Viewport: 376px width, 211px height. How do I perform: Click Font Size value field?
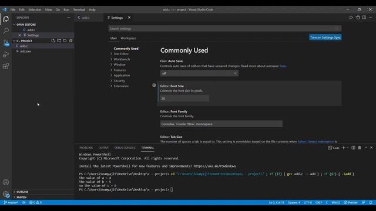[184, 98]
